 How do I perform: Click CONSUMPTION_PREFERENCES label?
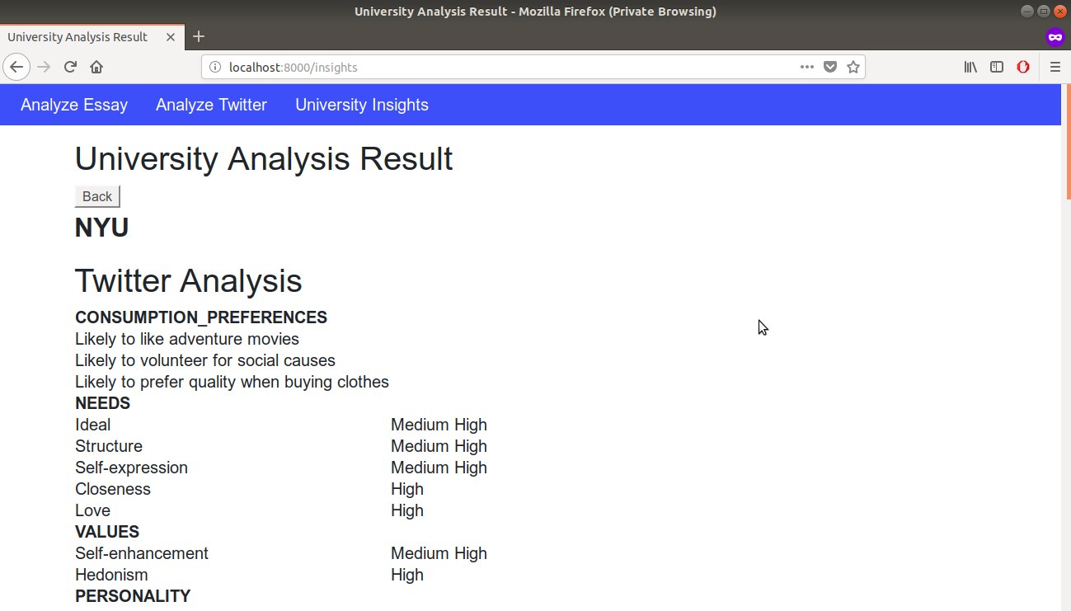click(x=201, y=317)
